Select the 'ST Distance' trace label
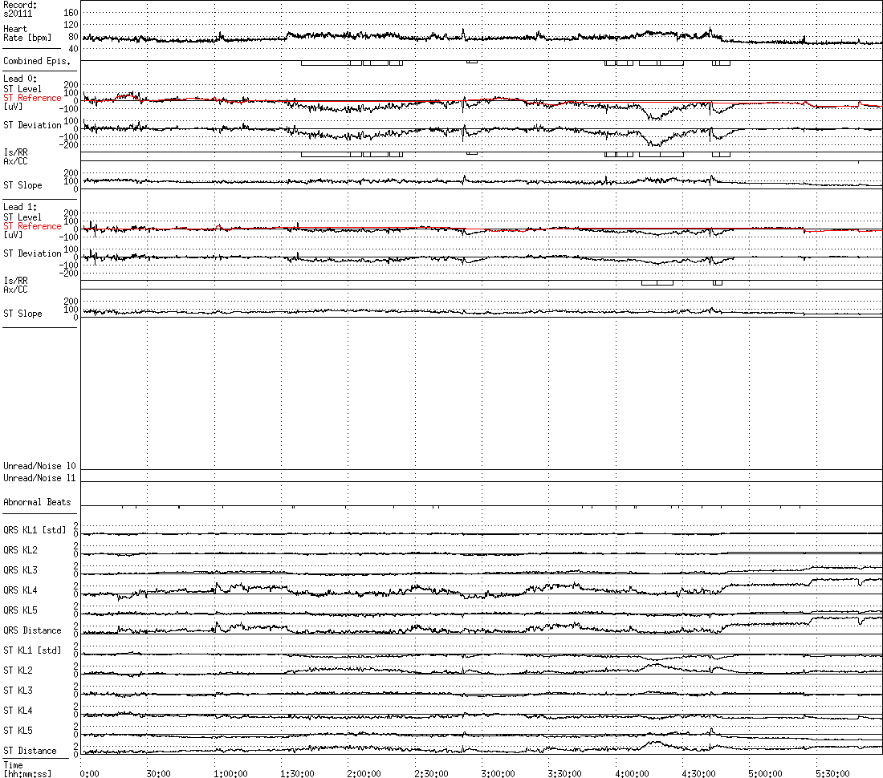The width and height of the screenshot is (883, 778). 30,751
